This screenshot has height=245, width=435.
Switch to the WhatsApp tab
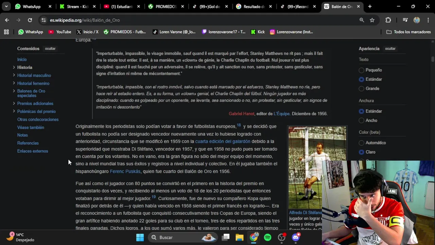[x=31, y=6]
